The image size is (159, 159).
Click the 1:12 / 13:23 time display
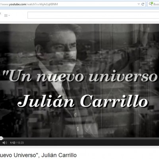(x=17, y=143)
